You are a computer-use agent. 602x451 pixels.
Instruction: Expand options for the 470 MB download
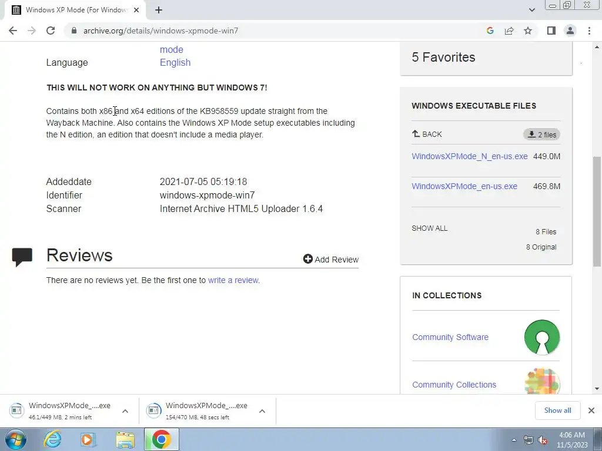(262, 410)
